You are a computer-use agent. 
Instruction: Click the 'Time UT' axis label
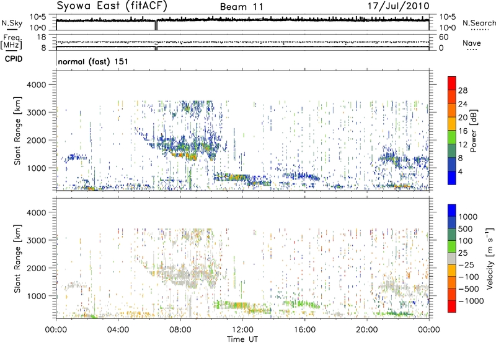242,339
